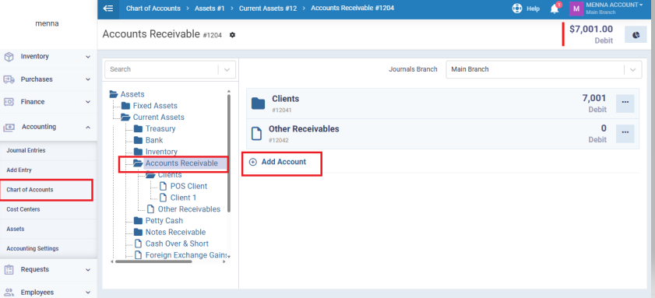Expand the Requests menu chevron
Screen dimensions: 655x298
[88, 270]
